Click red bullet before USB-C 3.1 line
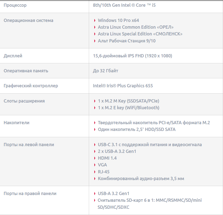The height and width of the screenshot is (215, 223). pyautogui.click(x=95, y=145)
